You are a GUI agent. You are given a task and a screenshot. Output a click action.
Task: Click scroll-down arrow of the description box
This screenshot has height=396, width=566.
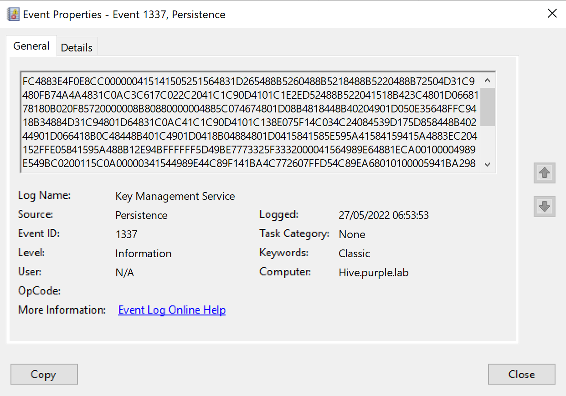pos(487,164)
